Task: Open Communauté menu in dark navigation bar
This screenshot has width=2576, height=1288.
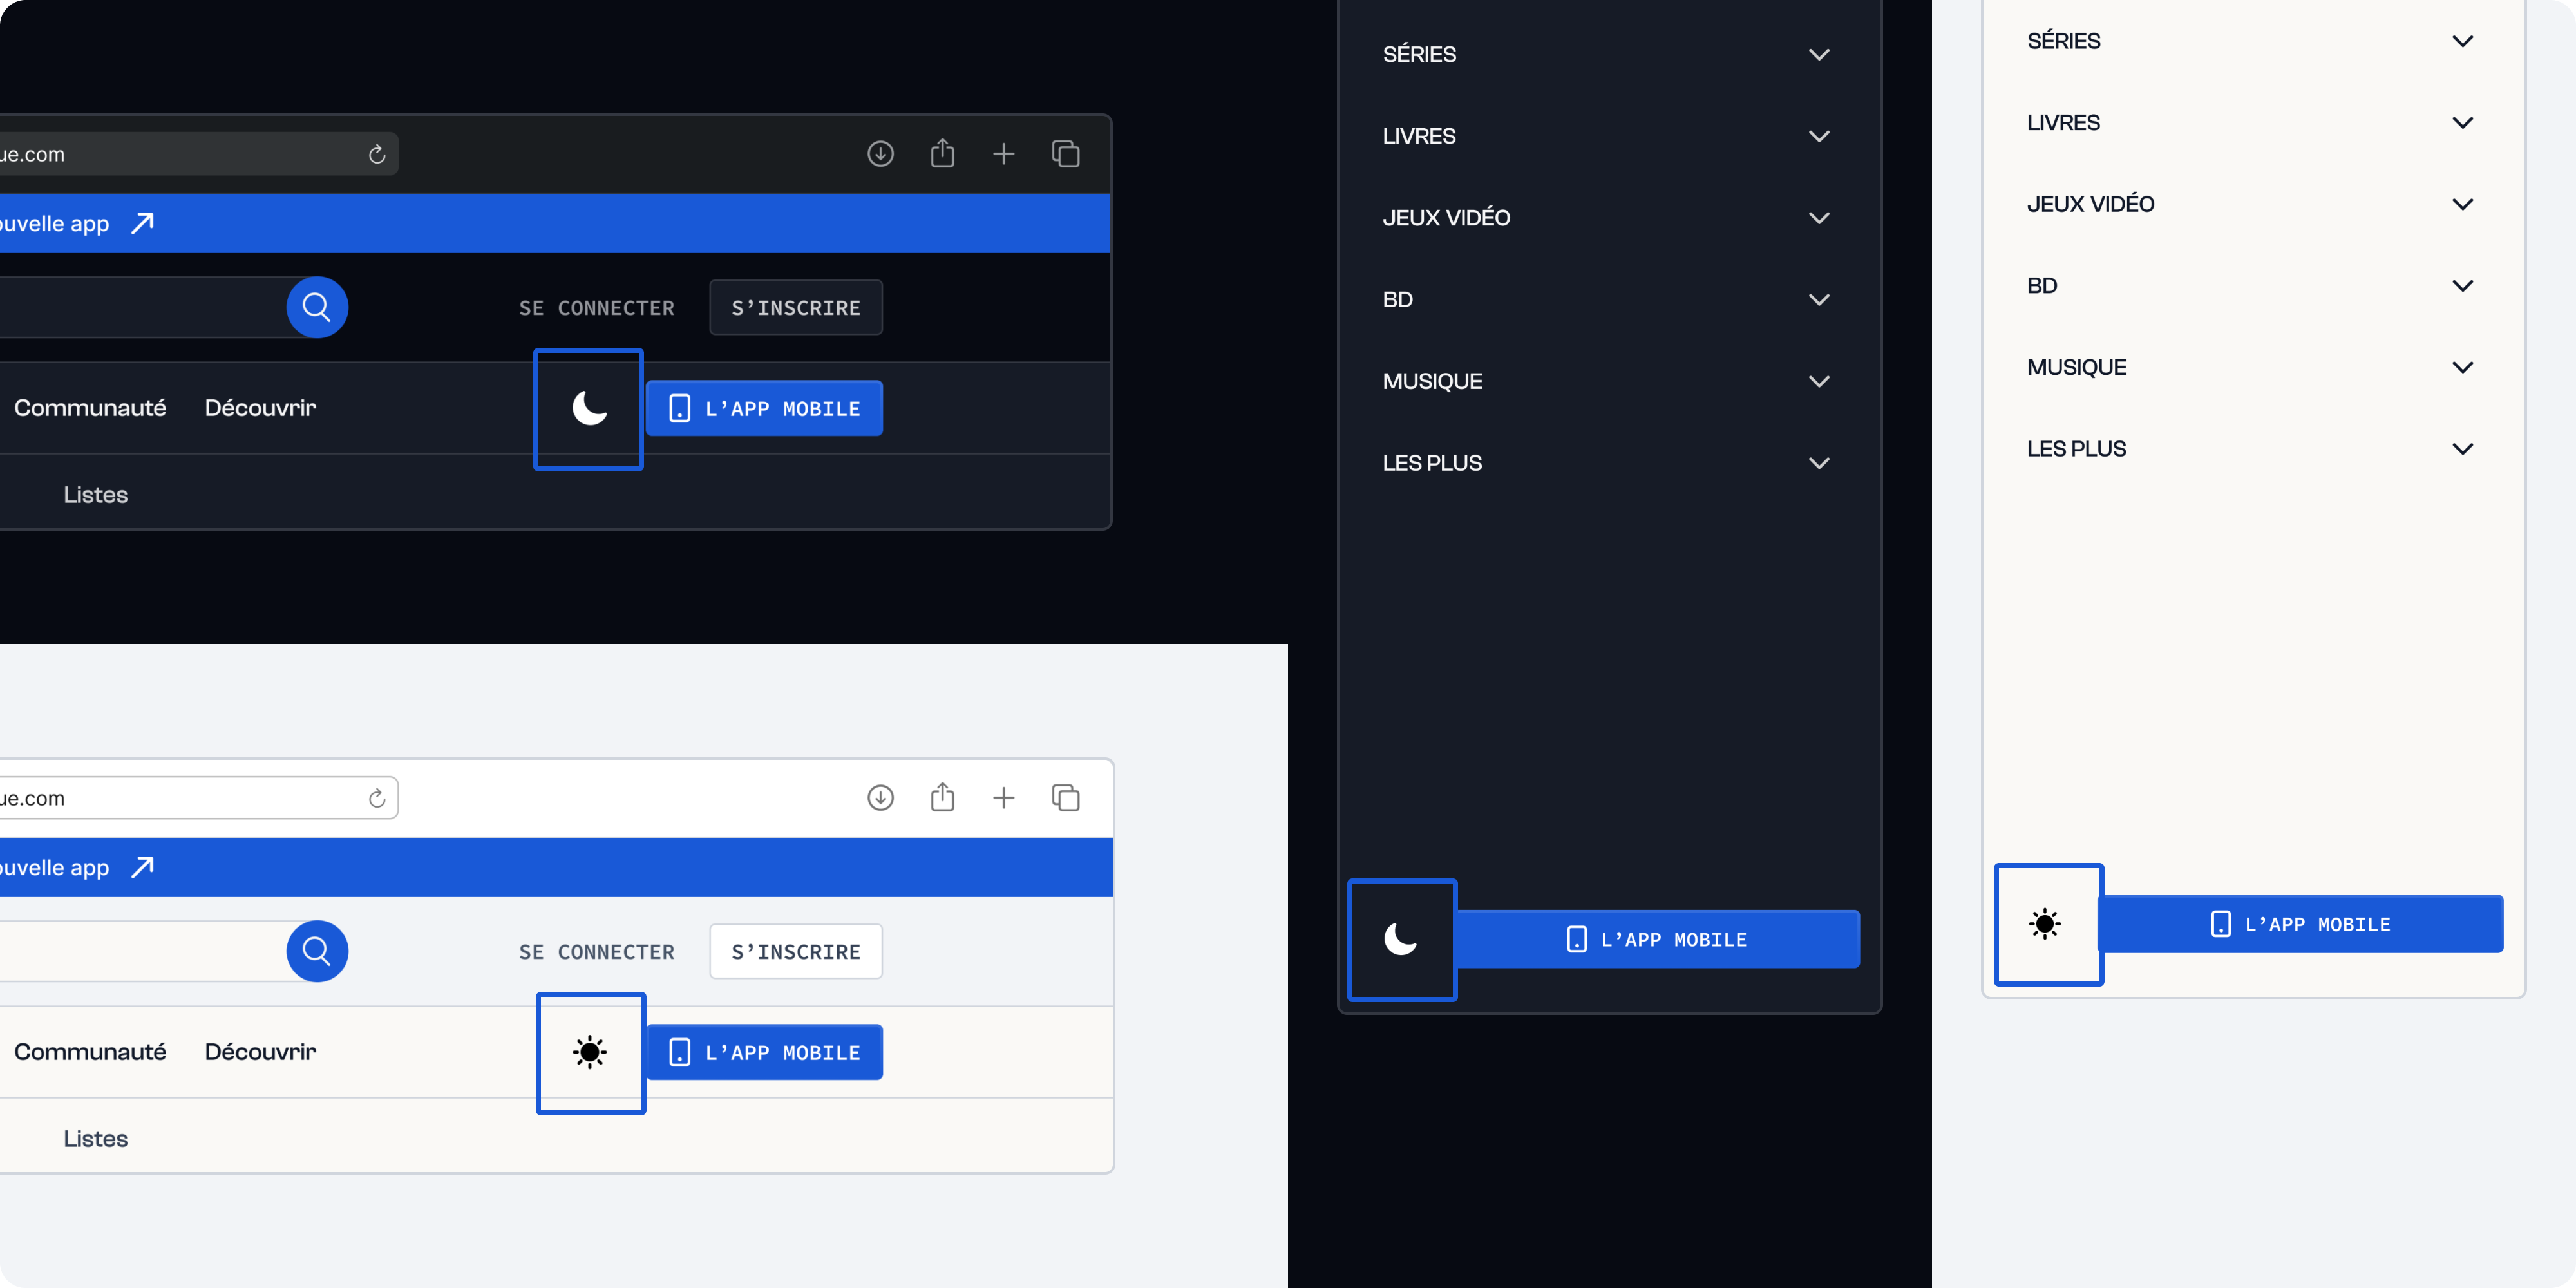Action: (x=90, y=408)
